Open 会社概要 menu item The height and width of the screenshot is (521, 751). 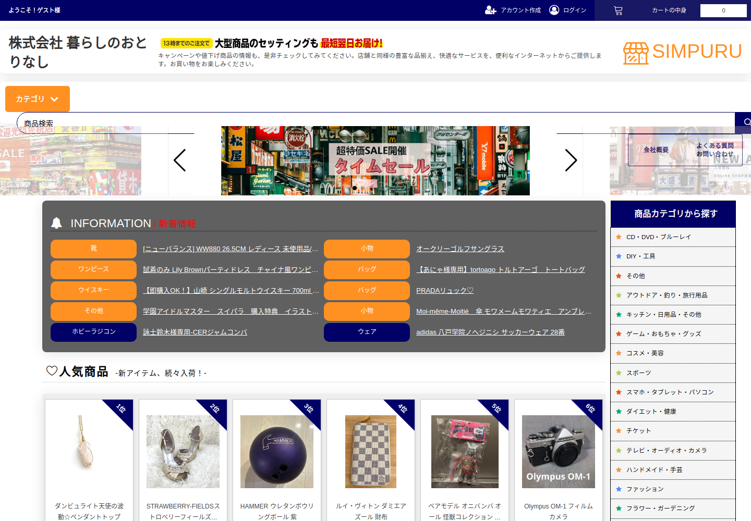[656, 150]
